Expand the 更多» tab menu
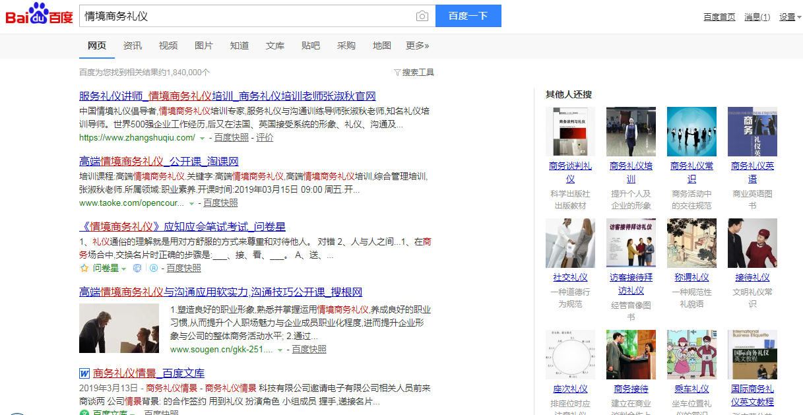The image size is (803, 415). click(417, 46)
